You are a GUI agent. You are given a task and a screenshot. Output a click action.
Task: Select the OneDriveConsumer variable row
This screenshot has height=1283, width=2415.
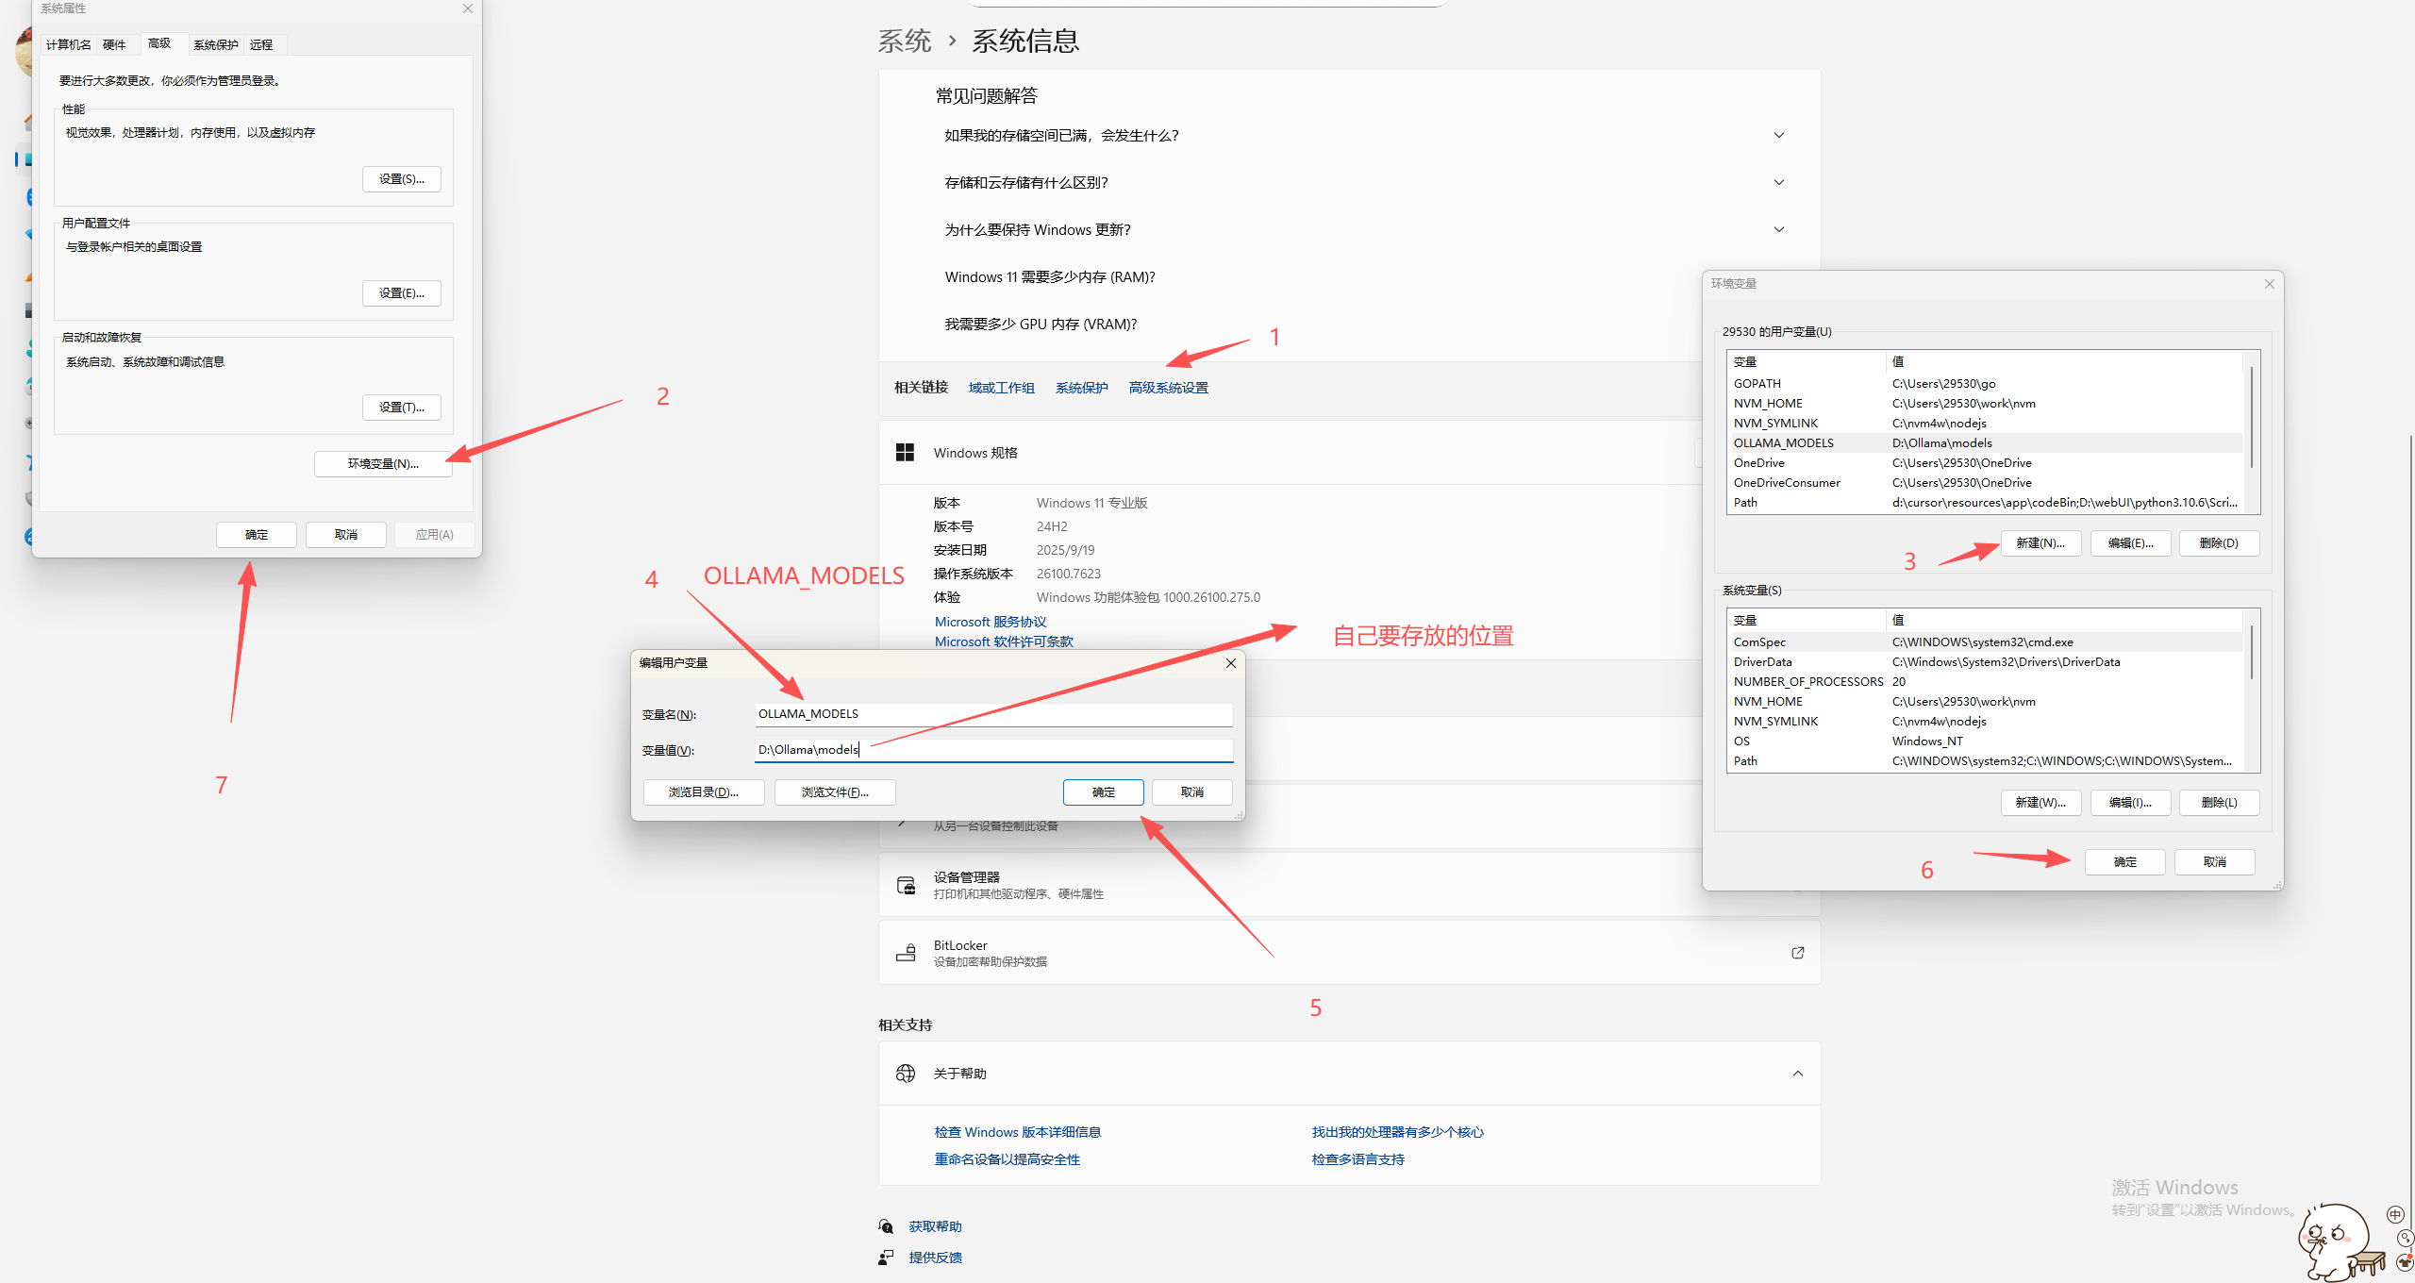pyautogui.click(x=1985, y=483)
